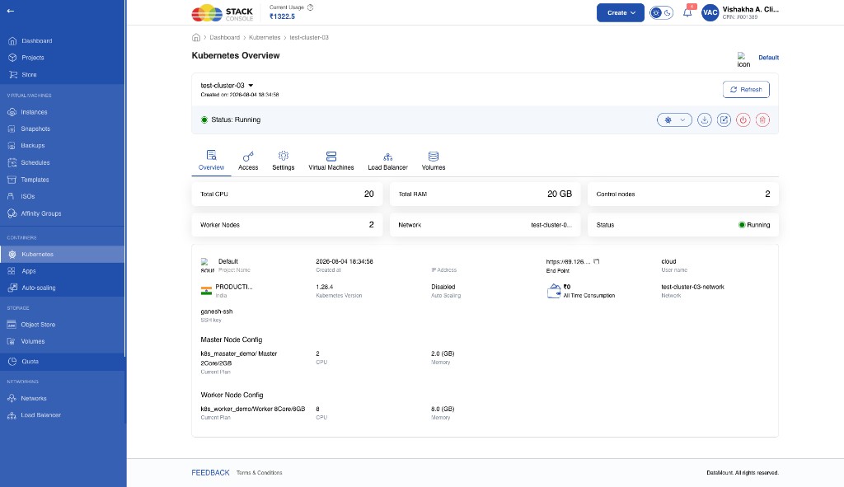
Task: Click the India flag icon
Action: point(206,291)
